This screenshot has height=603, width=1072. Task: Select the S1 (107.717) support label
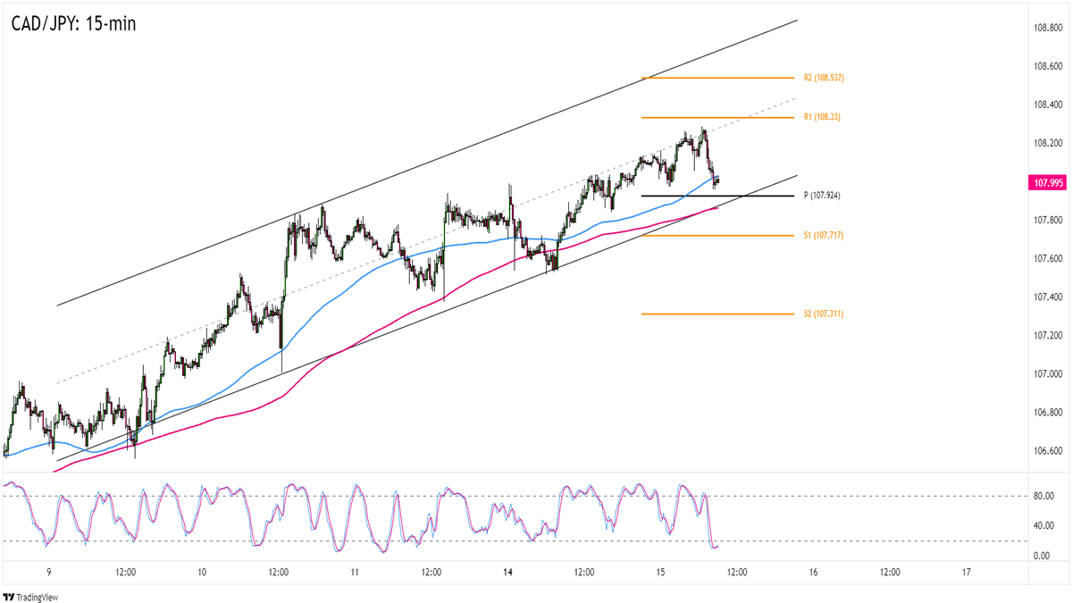click(x=823, y=235)
